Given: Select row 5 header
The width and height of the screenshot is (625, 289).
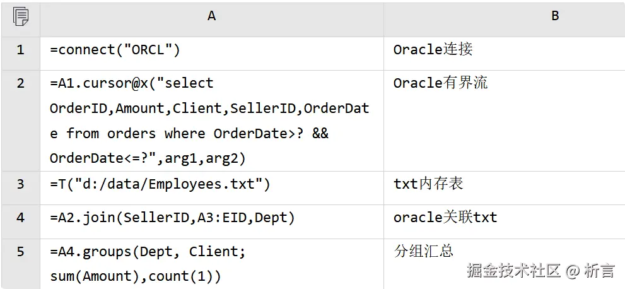Looking at the screenshot, I should pos(20,252).
